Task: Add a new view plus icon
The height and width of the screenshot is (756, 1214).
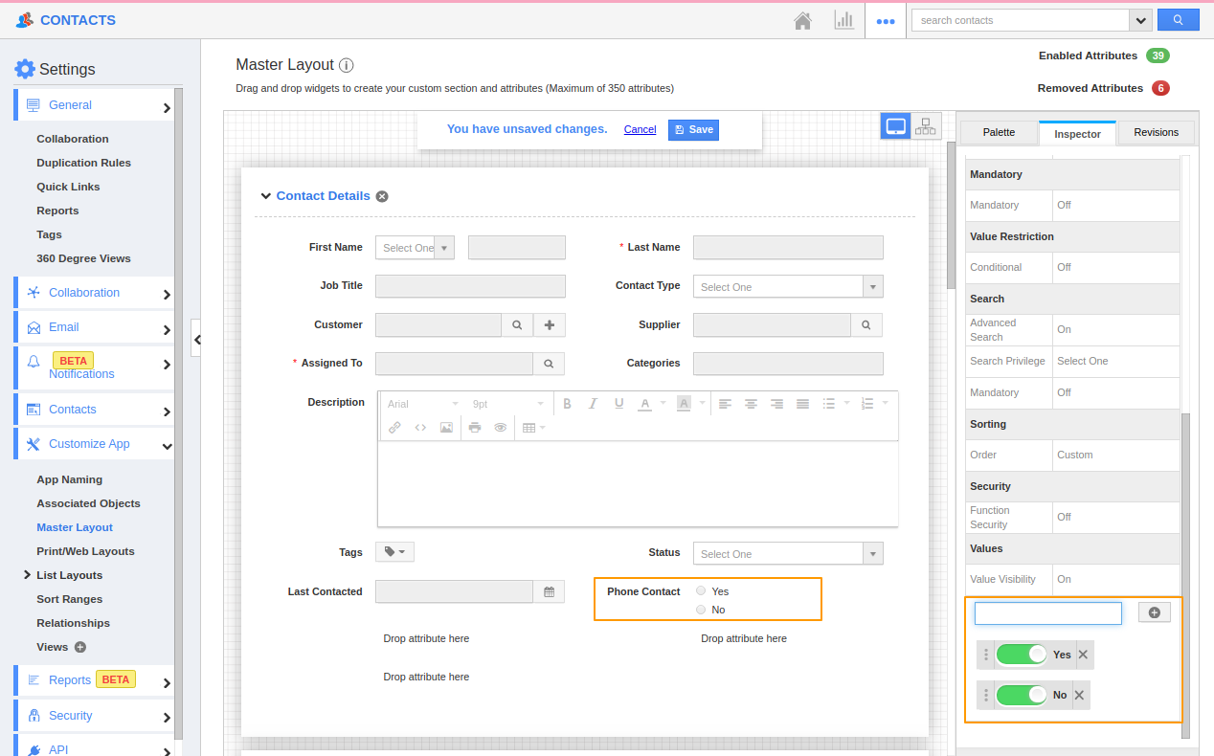Action: click(80, 647)
